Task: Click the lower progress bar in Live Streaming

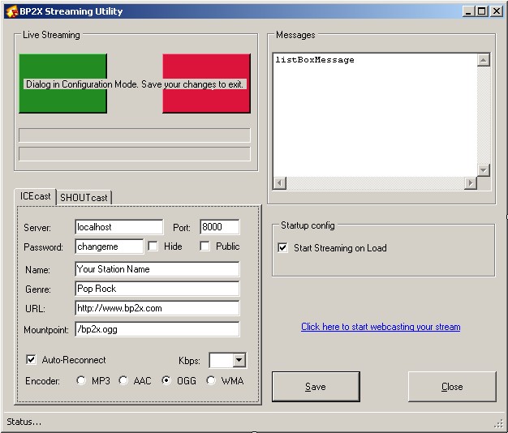Action: 135,154
